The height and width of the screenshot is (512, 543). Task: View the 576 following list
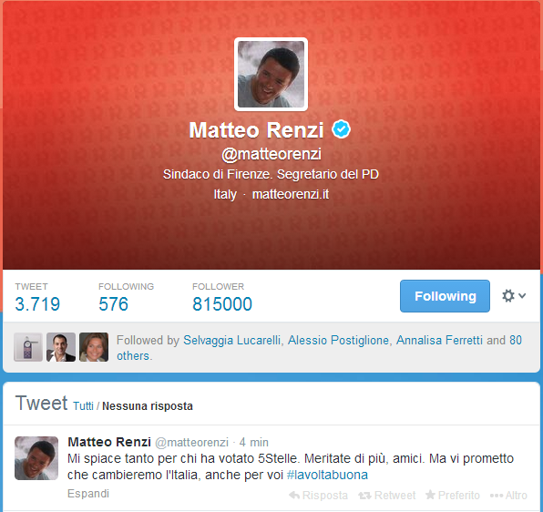pyautogui.click(x=113, y=304)
